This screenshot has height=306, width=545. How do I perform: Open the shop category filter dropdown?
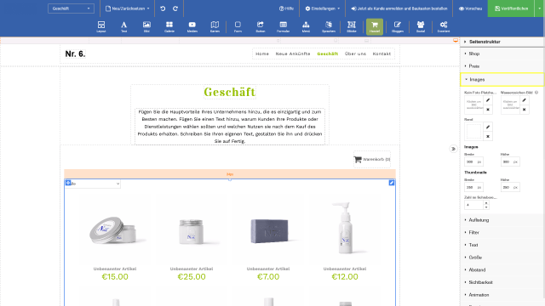[93, 184]
